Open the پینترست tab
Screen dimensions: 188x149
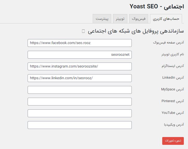click(102, 19)
